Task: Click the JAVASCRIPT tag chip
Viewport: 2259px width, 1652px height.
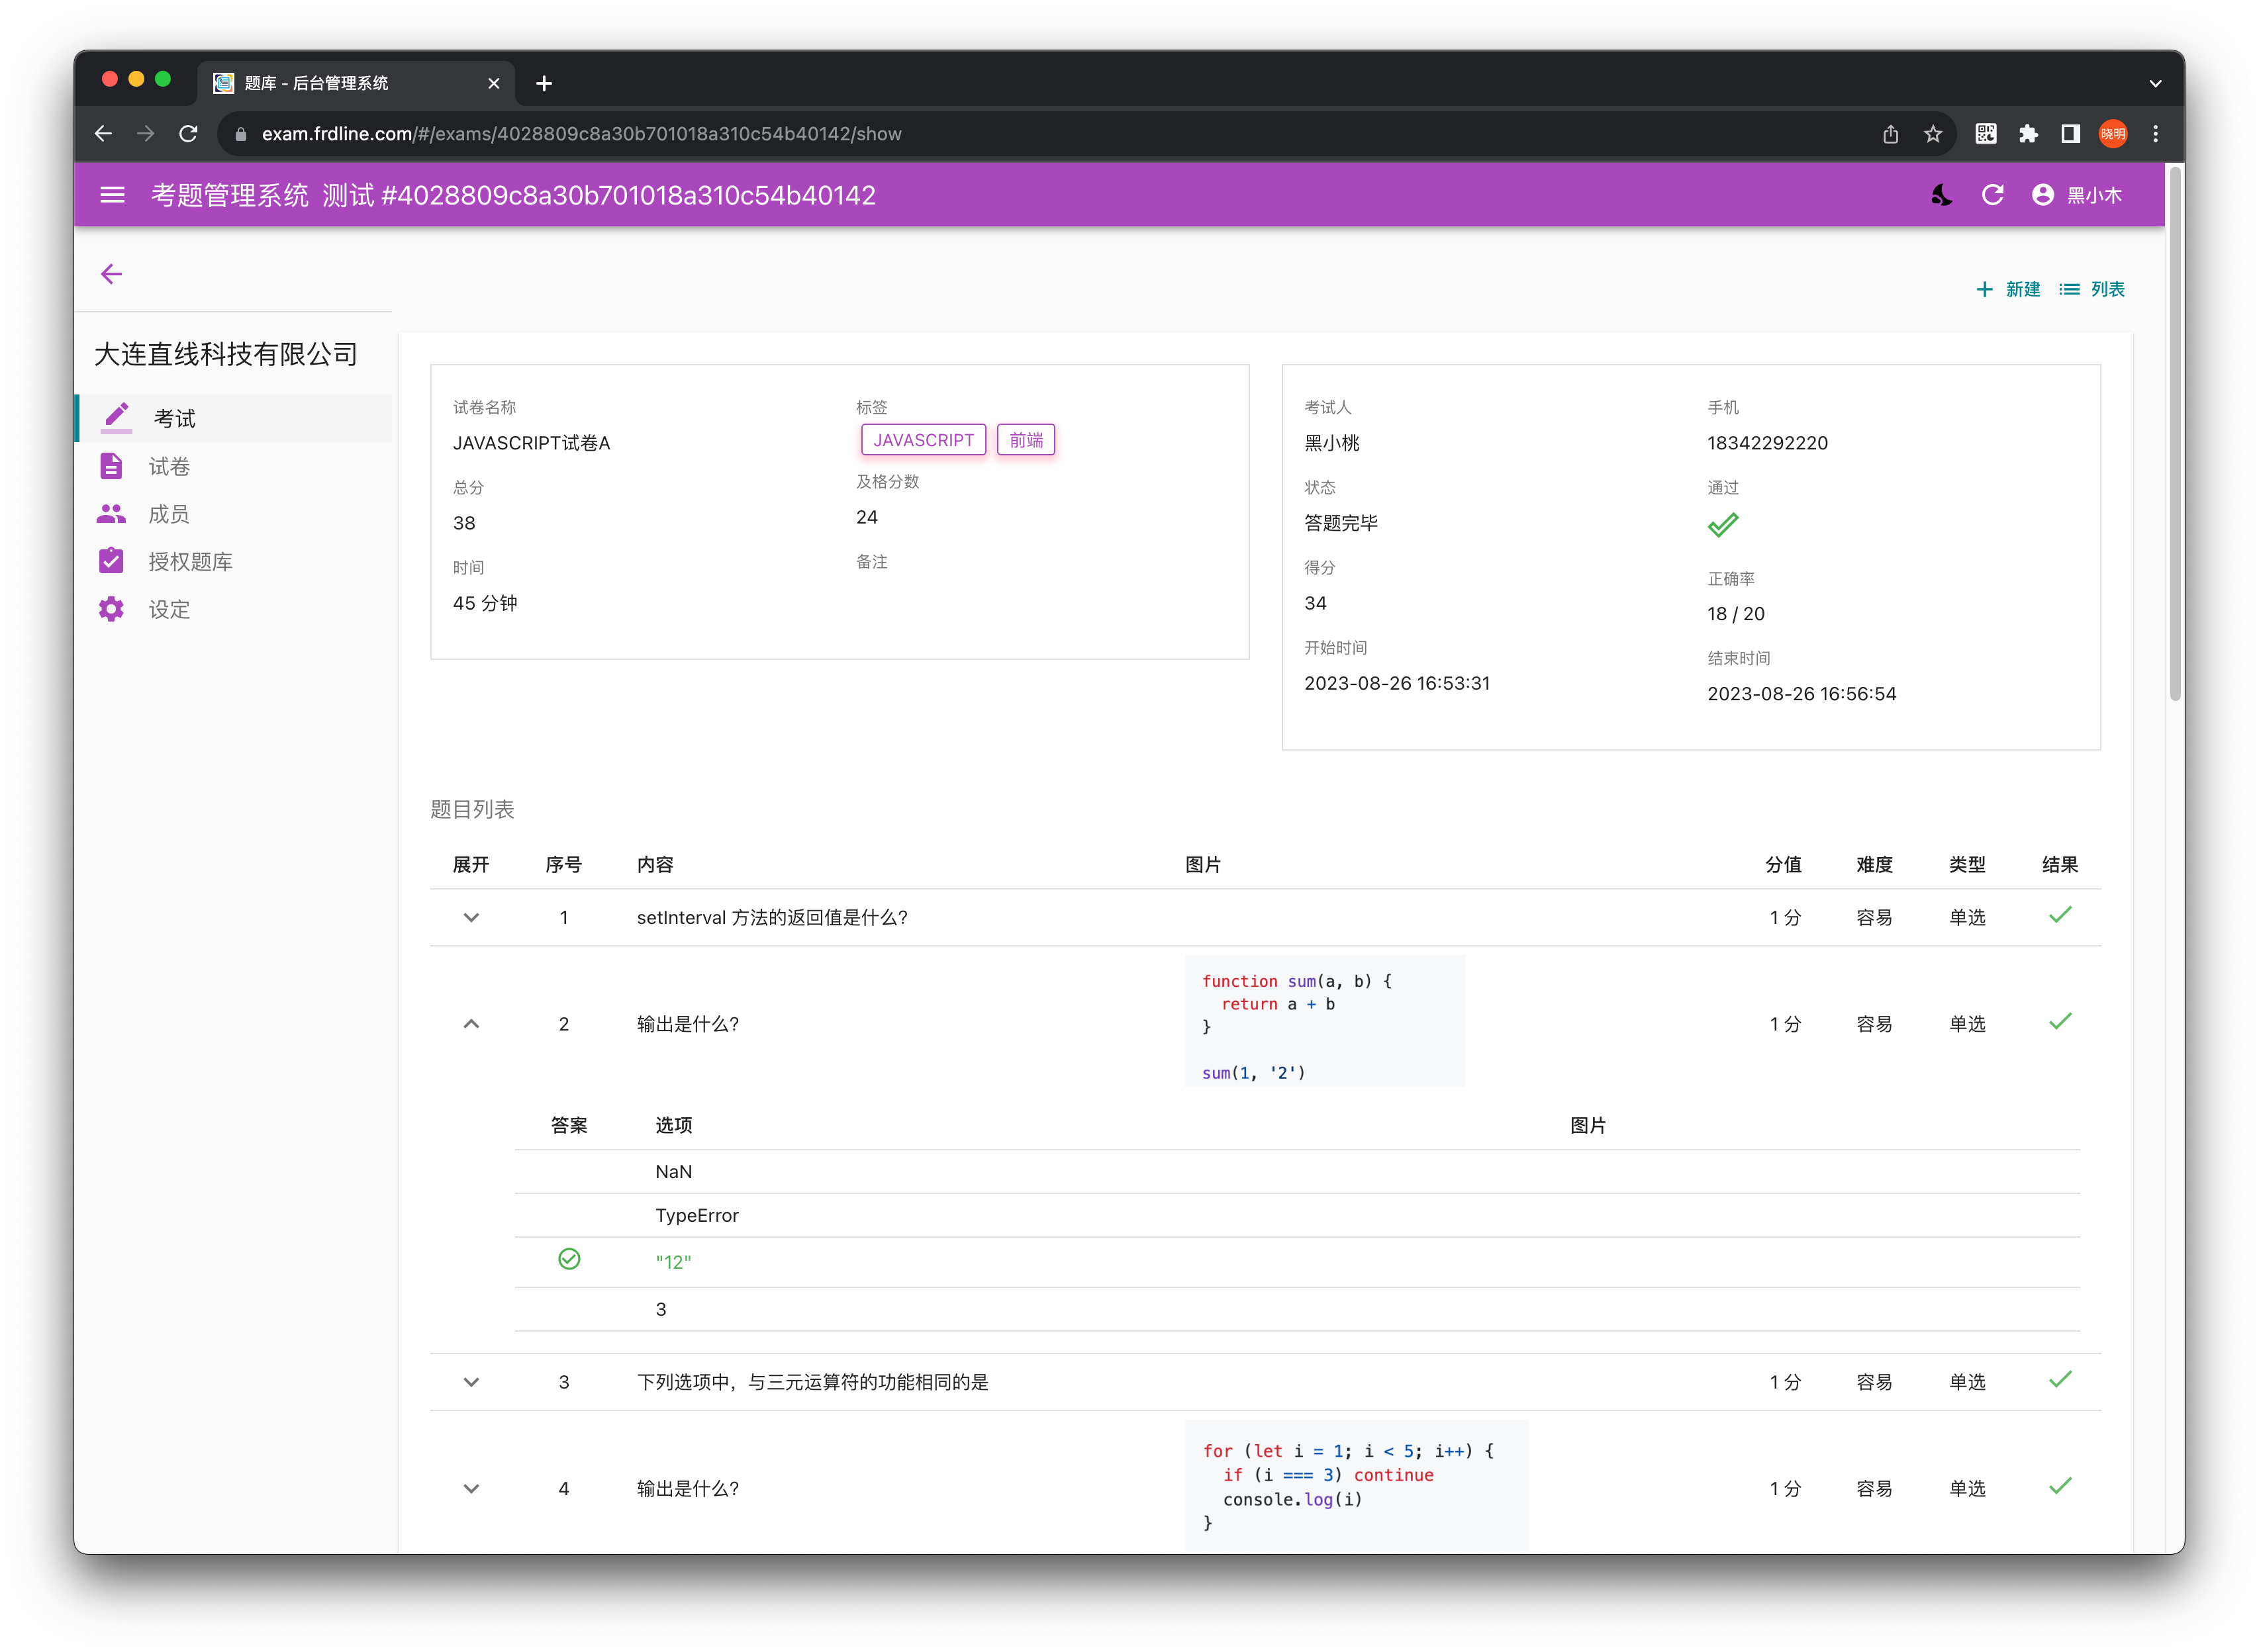Action: 924,440
